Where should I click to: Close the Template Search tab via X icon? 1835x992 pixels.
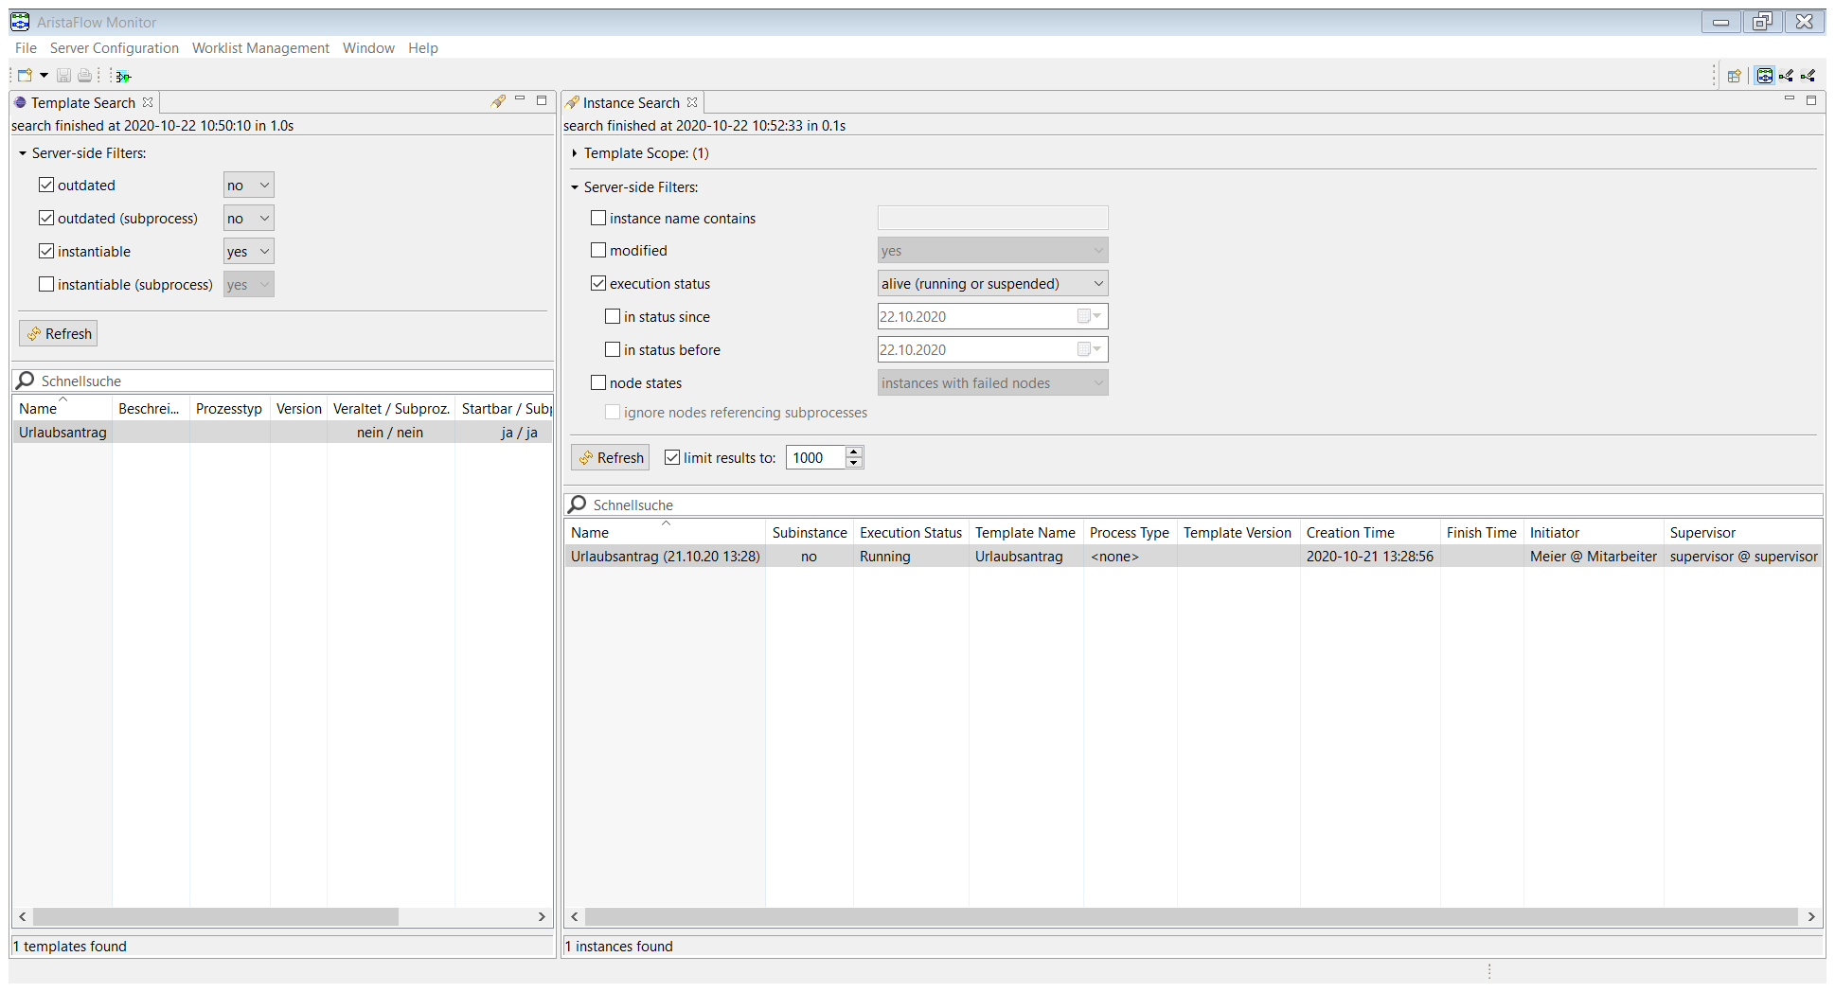148,102
